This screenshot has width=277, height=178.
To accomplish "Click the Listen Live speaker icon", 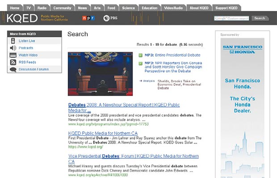I will (x=13, y=41).
